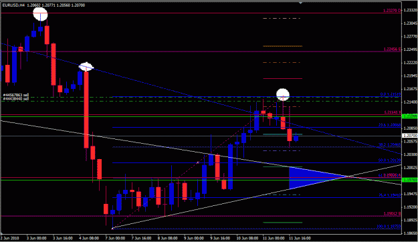Click the 1.23320 price scale value

tap(410, 10)
